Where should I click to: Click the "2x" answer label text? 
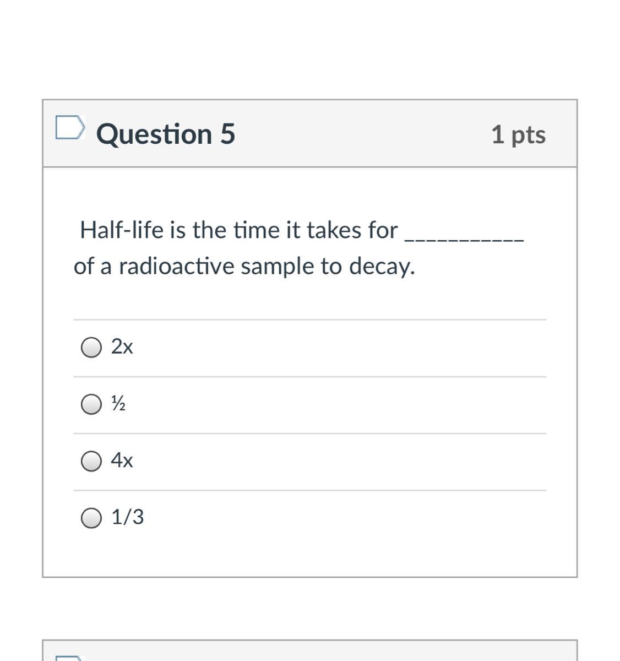pyautogui.click(x=122, y=346)
